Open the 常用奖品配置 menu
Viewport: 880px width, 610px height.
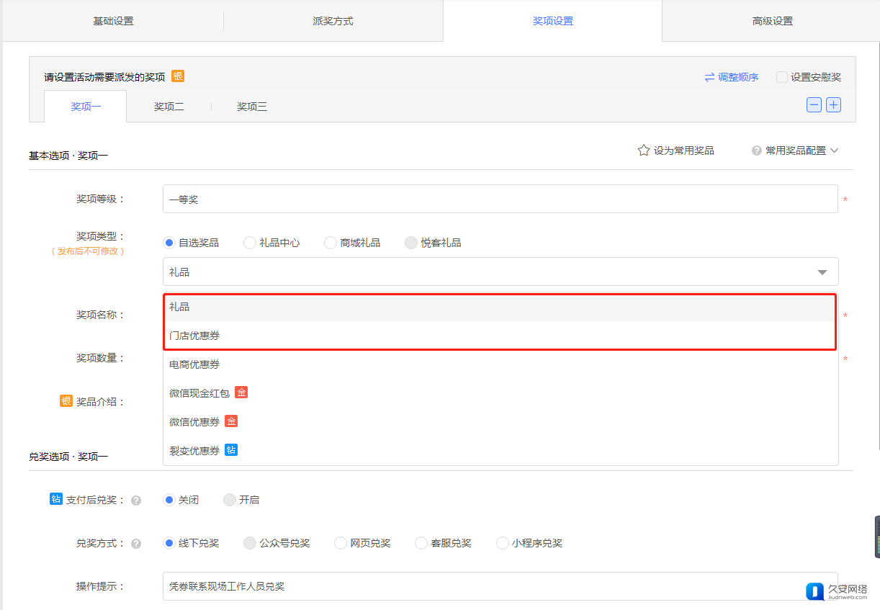point(796,151)
